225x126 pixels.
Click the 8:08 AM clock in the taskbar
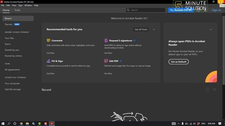pyautogui.click(x=211, y=124)
